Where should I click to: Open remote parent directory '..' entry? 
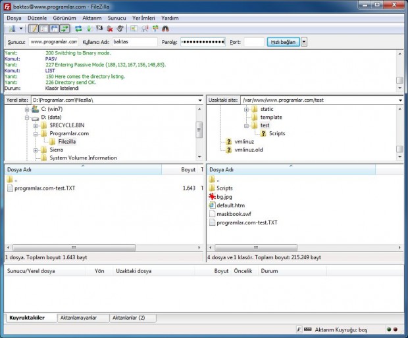tap(215, 180)
